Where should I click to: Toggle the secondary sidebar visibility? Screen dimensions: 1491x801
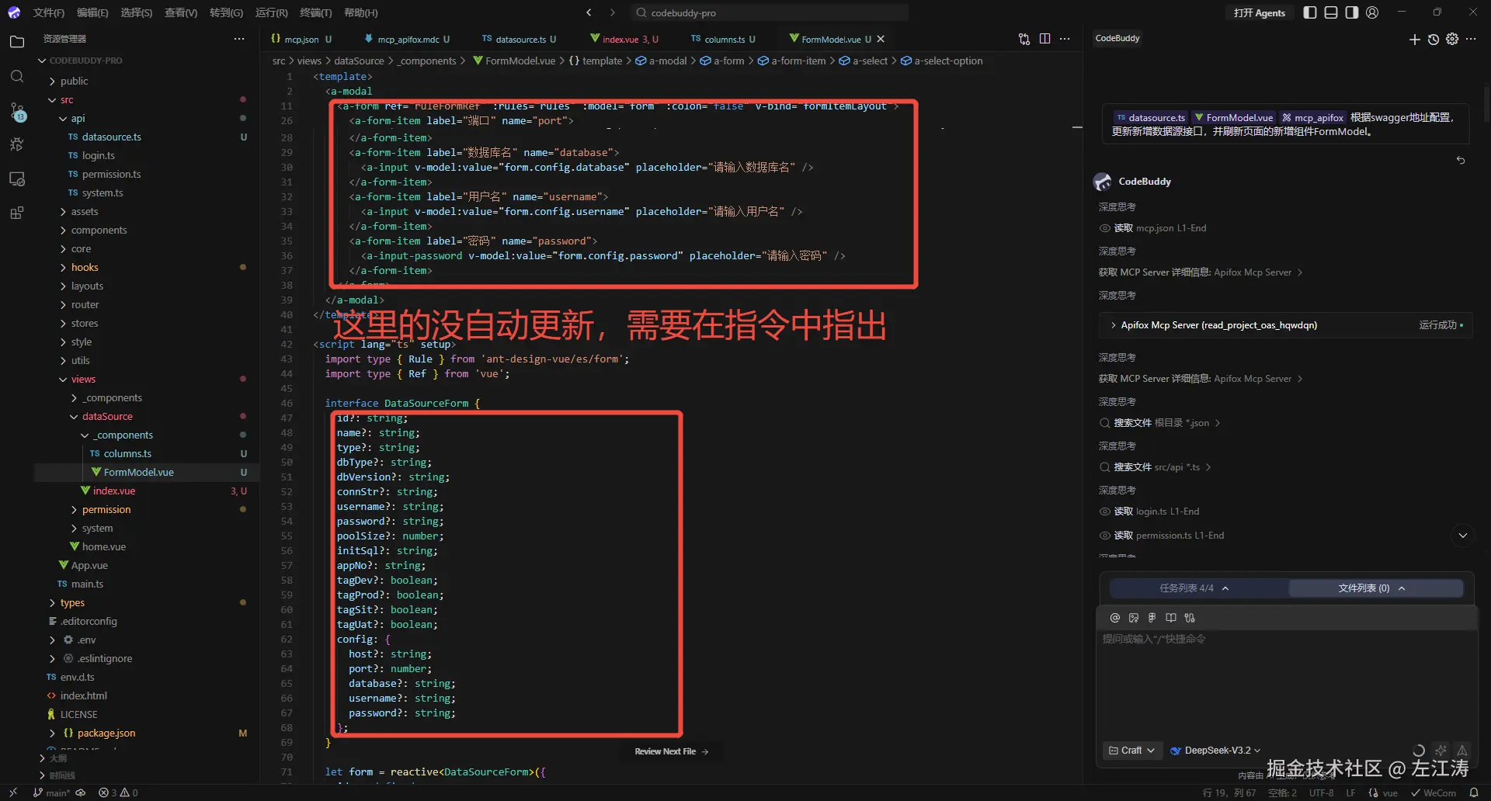(x=1352, y=12)
